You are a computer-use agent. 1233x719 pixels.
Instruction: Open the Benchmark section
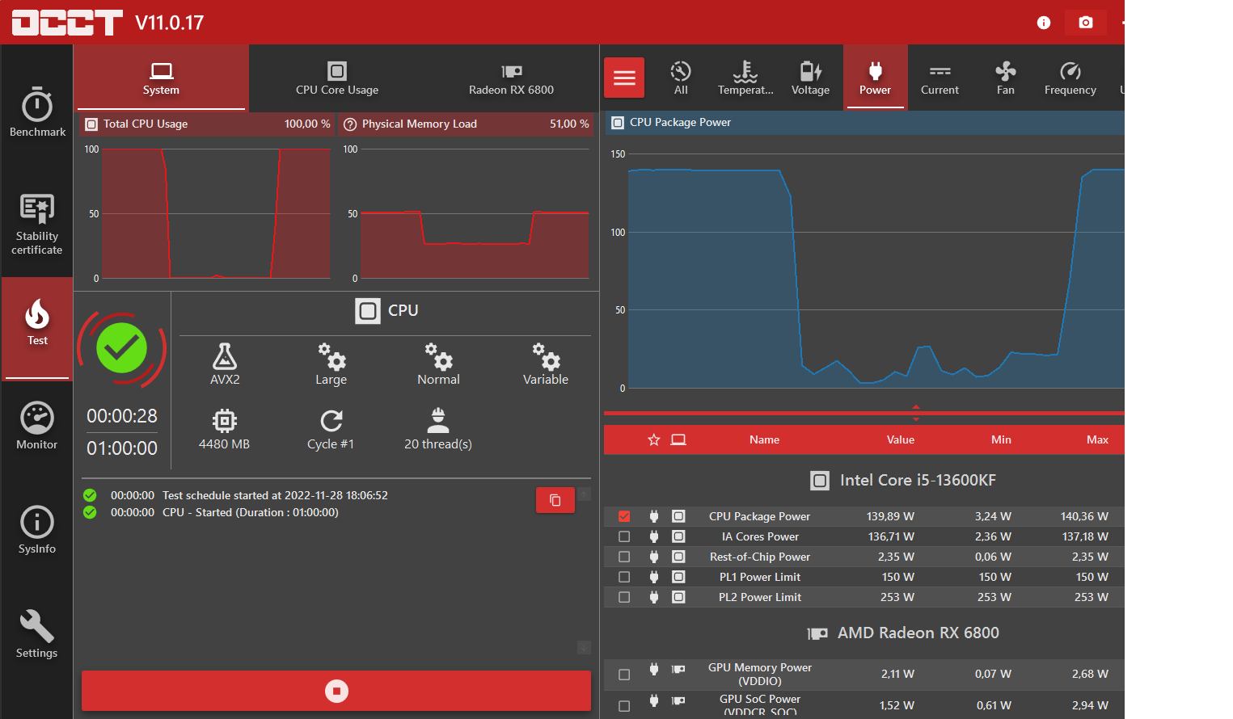click(x=37, y=111)
